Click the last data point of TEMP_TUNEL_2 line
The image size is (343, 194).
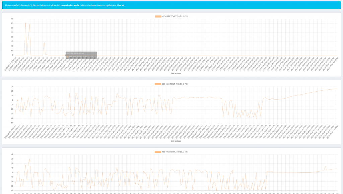(x=337, y=89)
